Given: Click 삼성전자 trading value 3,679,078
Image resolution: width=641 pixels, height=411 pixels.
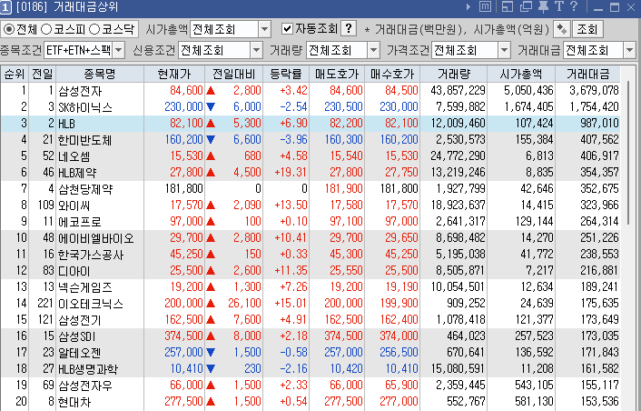Looking at the screenshot, I should click(594, 90).
